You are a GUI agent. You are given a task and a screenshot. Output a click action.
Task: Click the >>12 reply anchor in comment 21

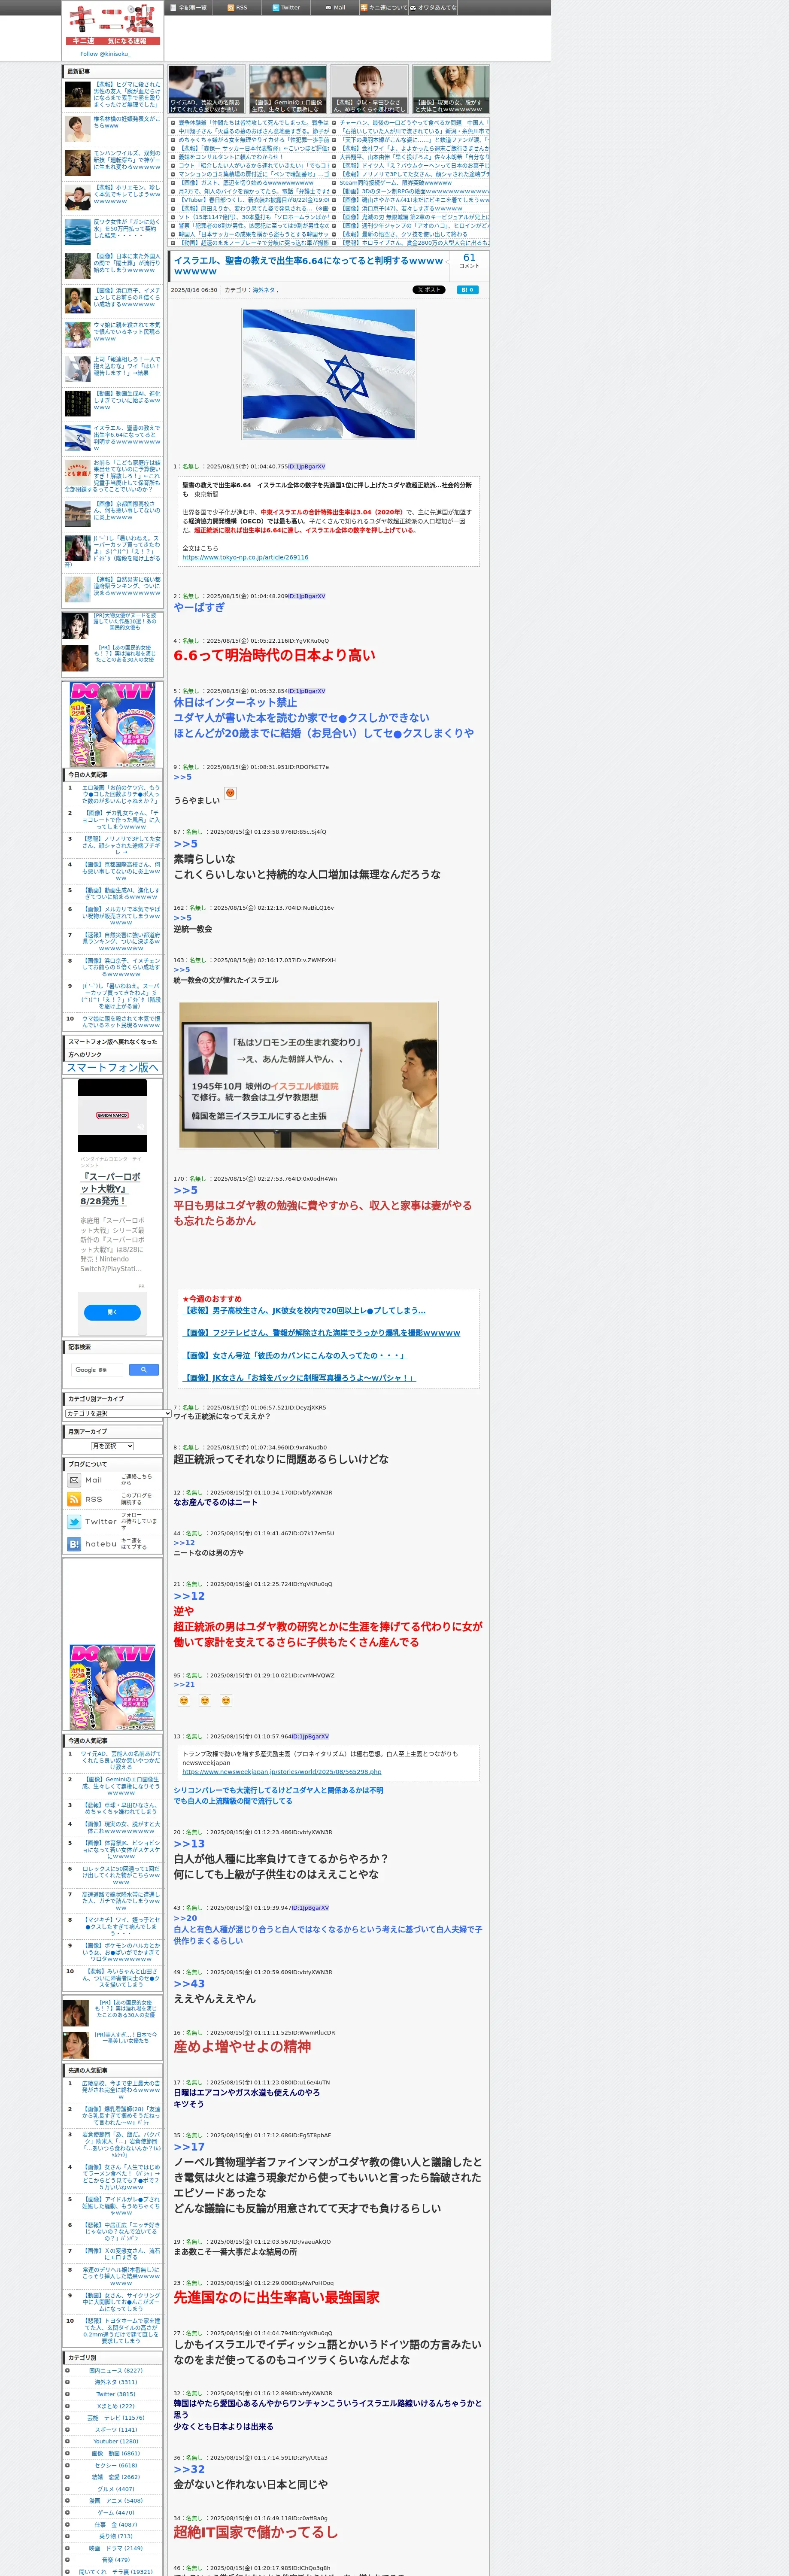coord(189,1596)
